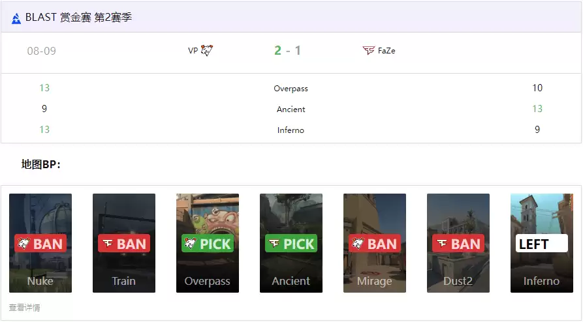
Task: Click the LEFT badge on Inferno card
Action: 541,244
